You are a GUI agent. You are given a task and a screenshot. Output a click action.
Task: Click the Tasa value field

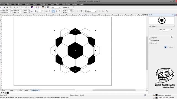(165, 30)
